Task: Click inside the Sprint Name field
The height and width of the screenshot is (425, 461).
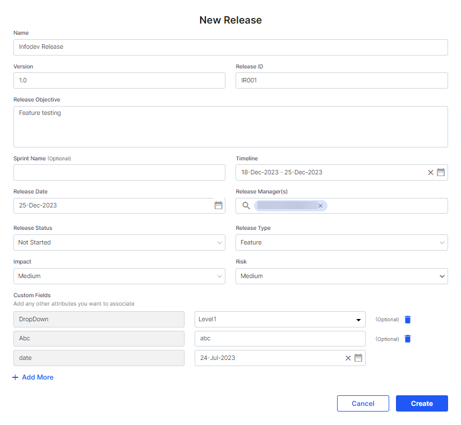Action: click(119, 172)
